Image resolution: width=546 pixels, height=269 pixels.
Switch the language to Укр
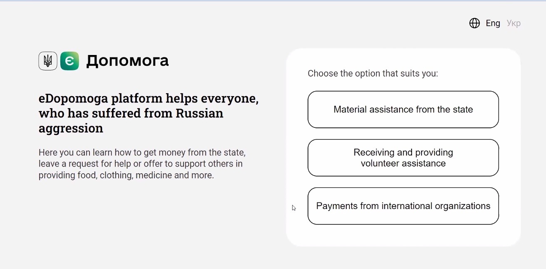click(514, 23)
